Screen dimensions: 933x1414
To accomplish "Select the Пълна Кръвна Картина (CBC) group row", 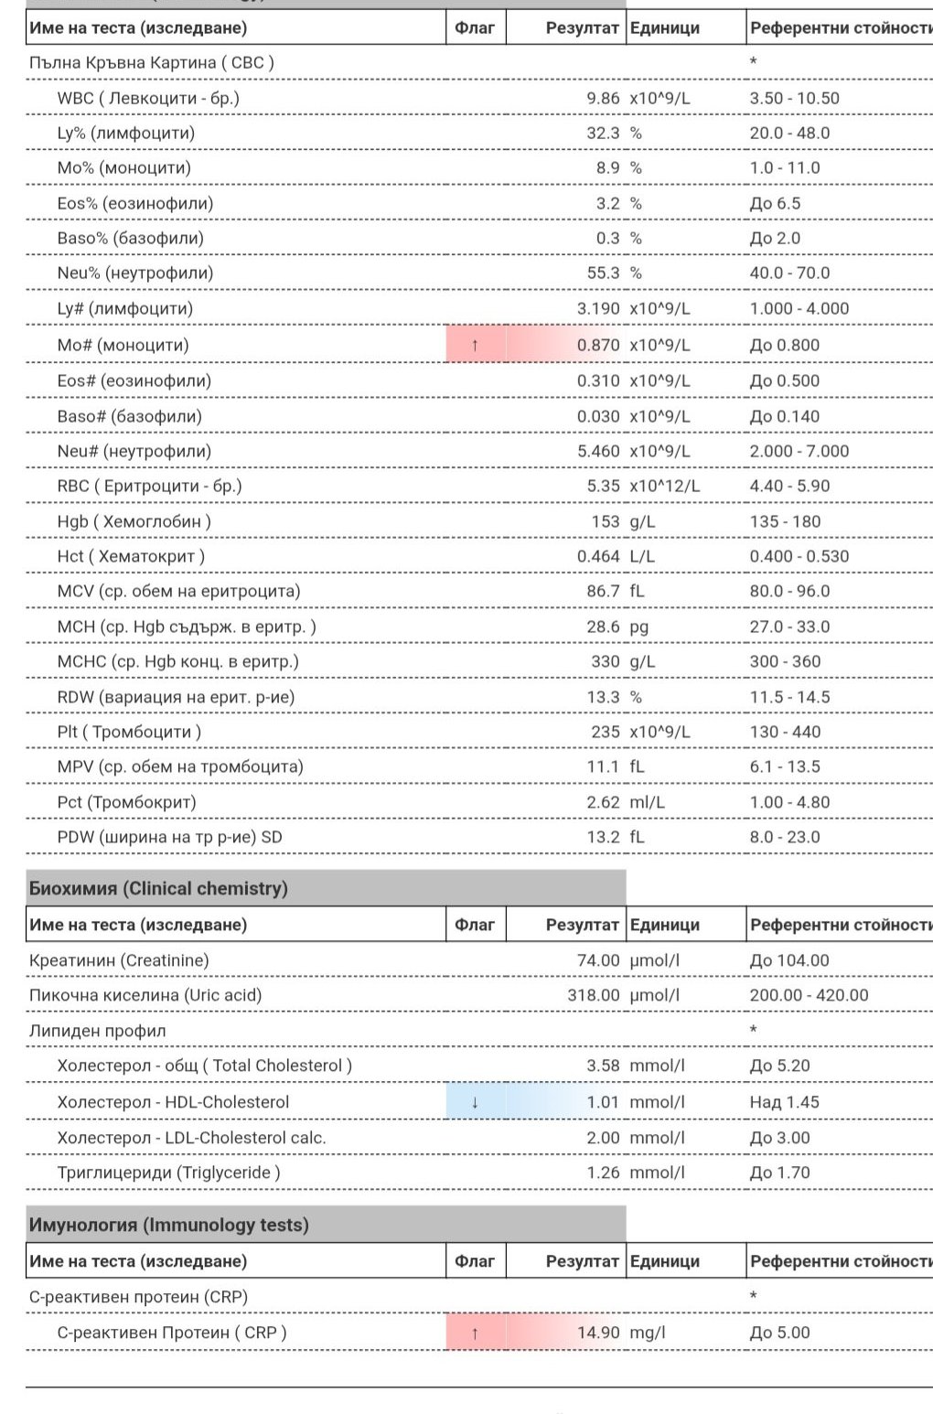I will [152, 63].
